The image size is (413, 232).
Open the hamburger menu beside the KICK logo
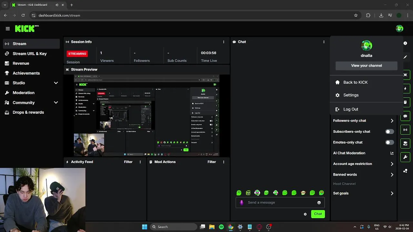pos(8,29)
